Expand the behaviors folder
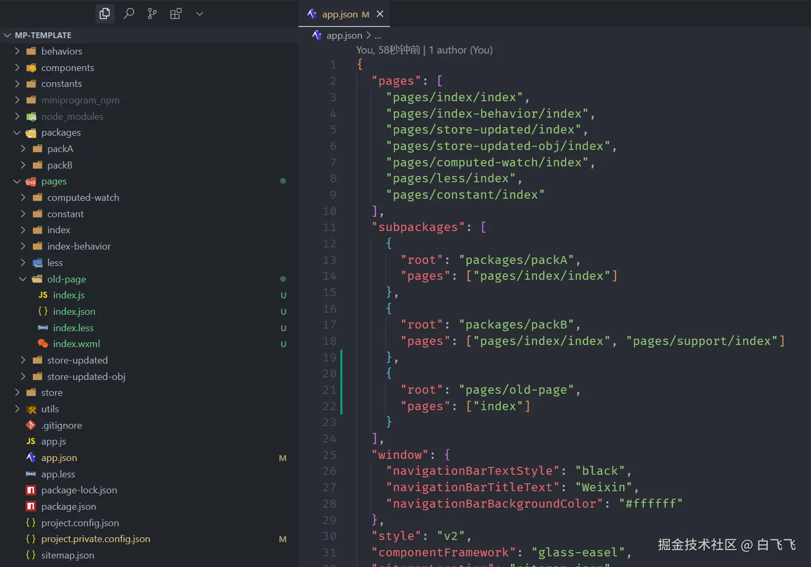 click(x=17, y=51)
